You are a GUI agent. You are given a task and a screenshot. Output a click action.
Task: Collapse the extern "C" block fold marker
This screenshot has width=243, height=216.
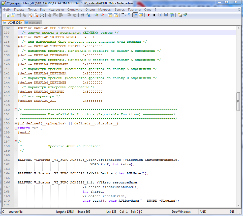coord(16,128)
